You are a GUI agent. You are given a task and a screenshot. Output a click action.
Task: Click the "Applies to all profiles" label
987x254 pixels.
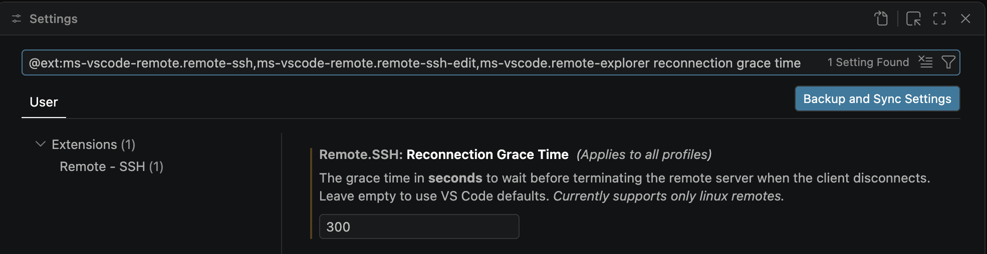point(644,154)
